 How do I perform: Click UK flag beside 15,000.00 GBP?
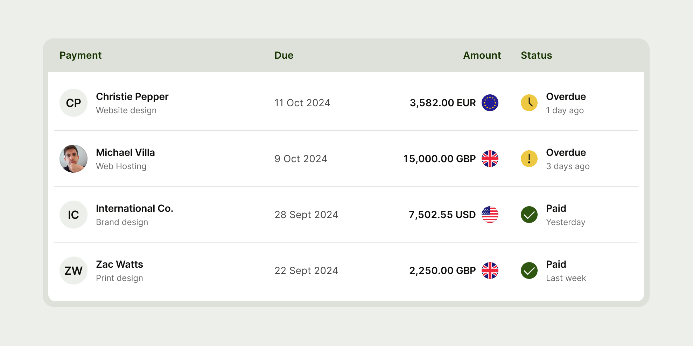point(490,159)
